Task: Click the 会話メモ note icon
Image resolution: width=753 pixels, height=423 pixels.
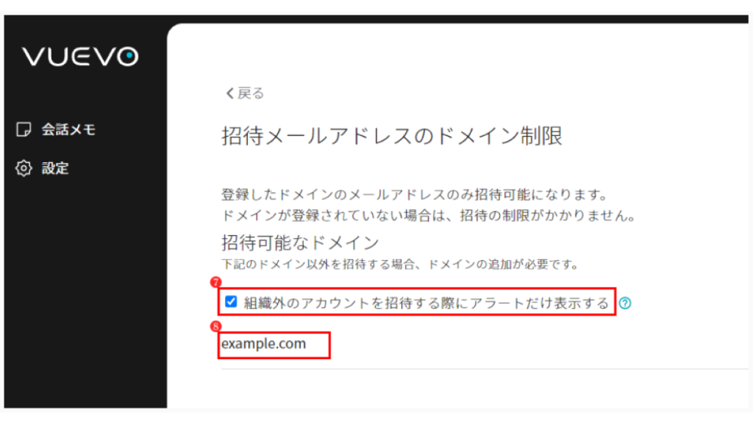Action: point(24,129)
